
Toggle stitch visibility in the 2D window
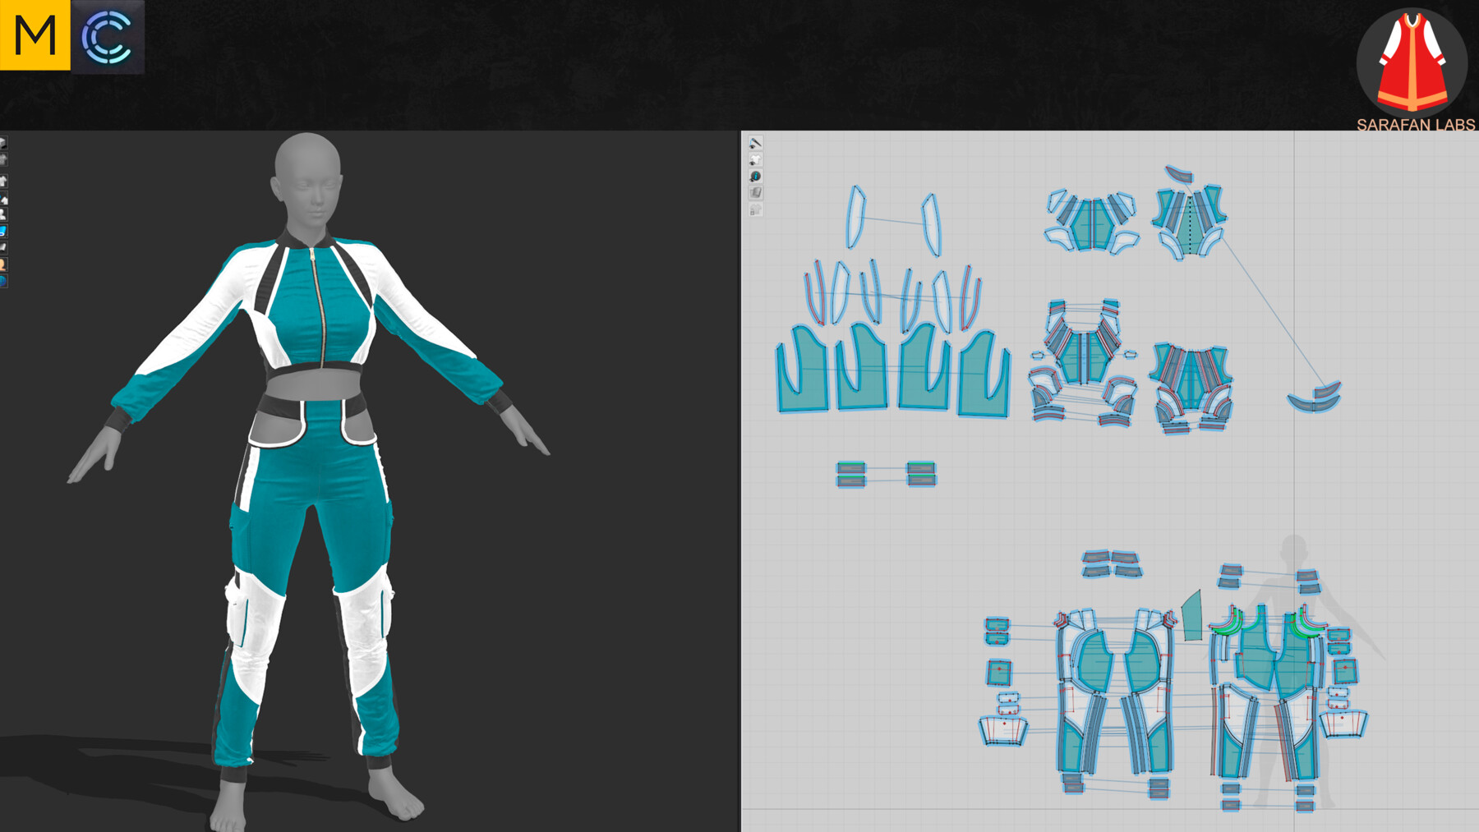tap(755, 143)
